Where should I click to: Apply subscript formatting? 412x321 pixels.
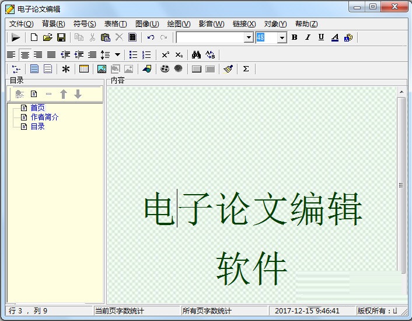click(179, 55)
